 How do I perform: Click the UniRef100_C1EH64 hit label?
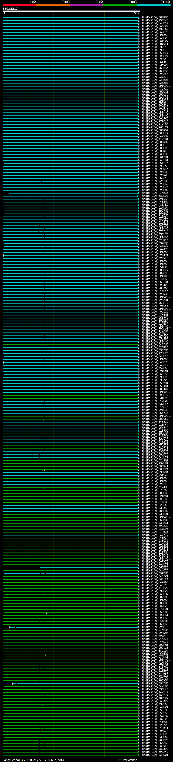tap(155, 217)
